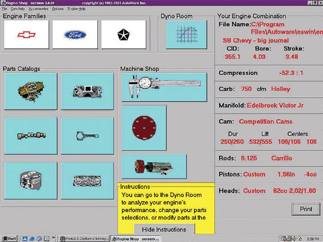Open the porting grinder tool in Machine Shop
This screenshot has width=323, height=242.
tap(154, 167)
